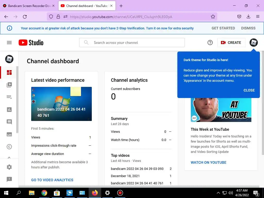This screenshot has height=198, width=264.
Task: Open the Content sidebar icon
Action: (9, 85)
